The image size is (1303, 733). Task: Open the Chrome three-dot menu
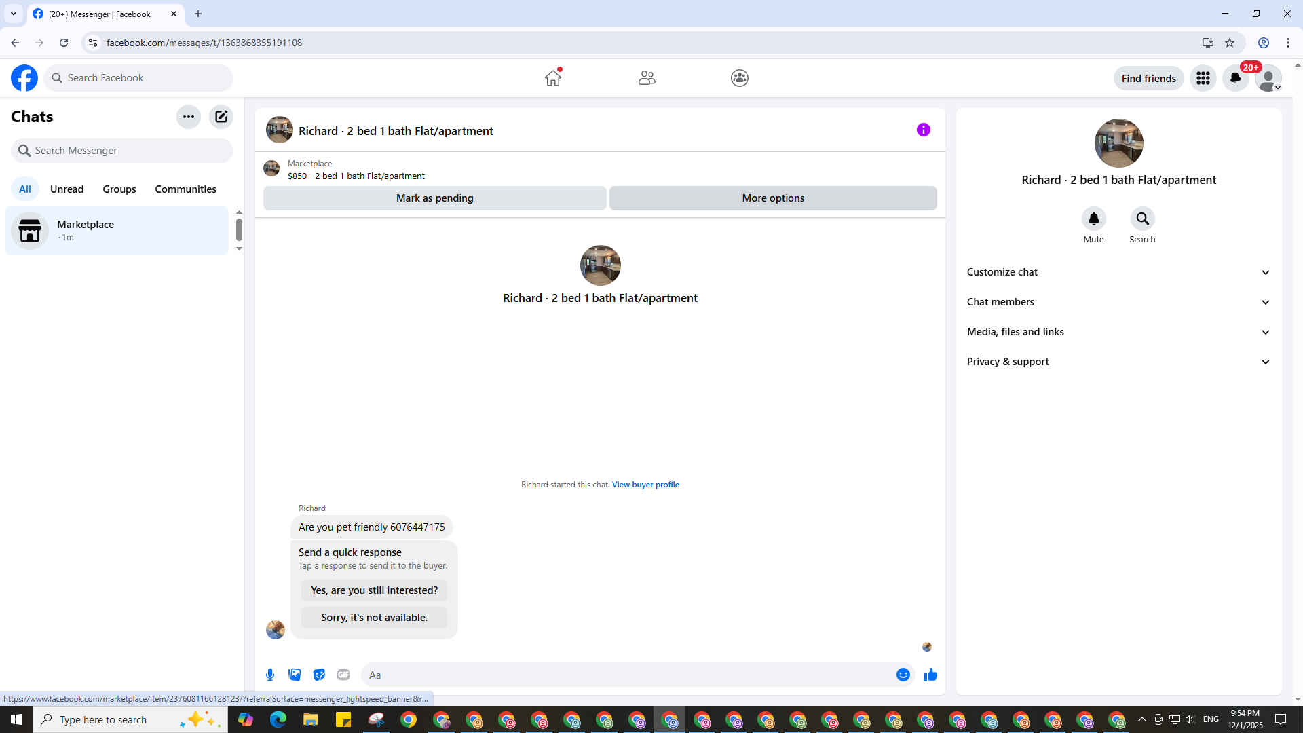pyautogui.click(x=1288, y=43)
